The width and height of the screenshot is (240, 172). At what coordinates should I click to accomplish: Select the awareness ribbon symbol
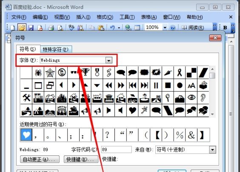point(180,72)
